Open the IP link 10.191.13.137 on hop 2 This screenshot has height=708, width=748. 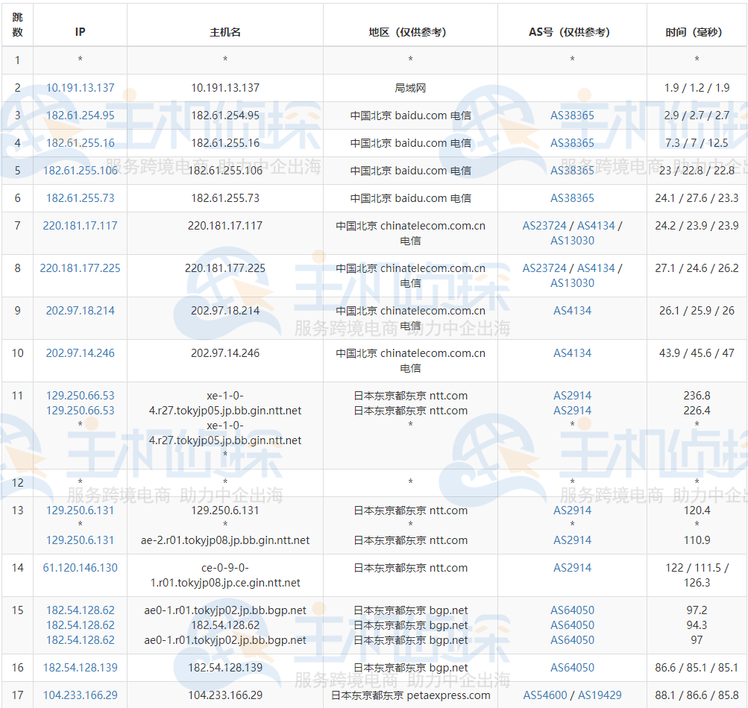tap(80, 87)
